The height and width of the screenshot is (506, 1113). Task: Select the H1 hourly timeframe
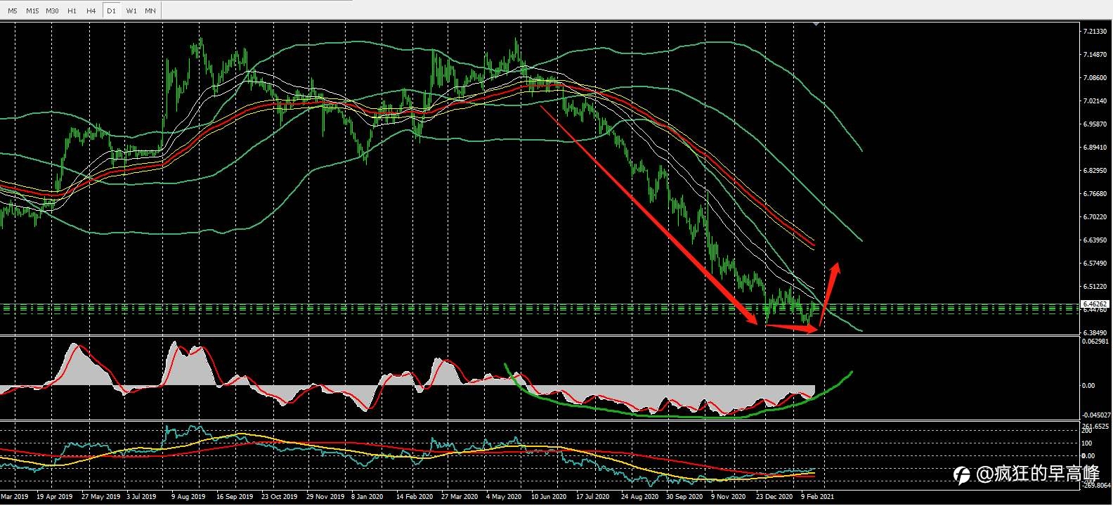point(72,11)
